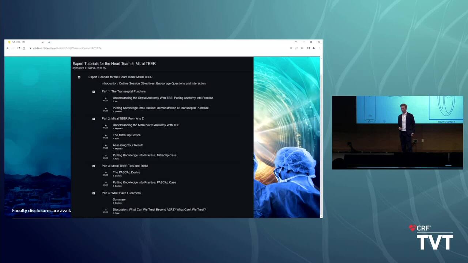Open Putting Knowledge Into Practice: PASCAL Case

click(144, 182)
